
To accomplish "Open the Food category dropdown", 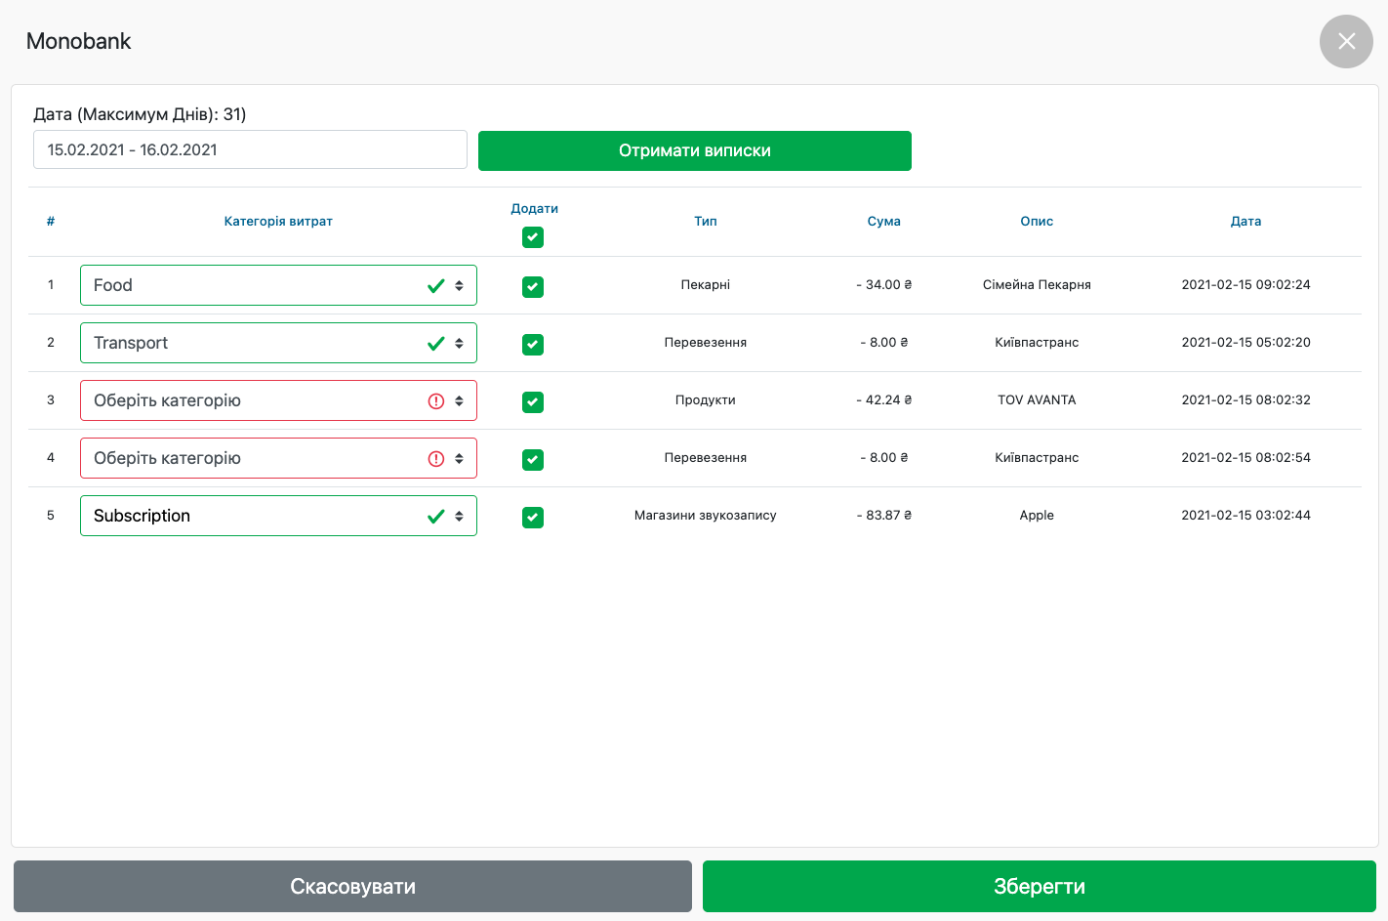I will (278, 285).
